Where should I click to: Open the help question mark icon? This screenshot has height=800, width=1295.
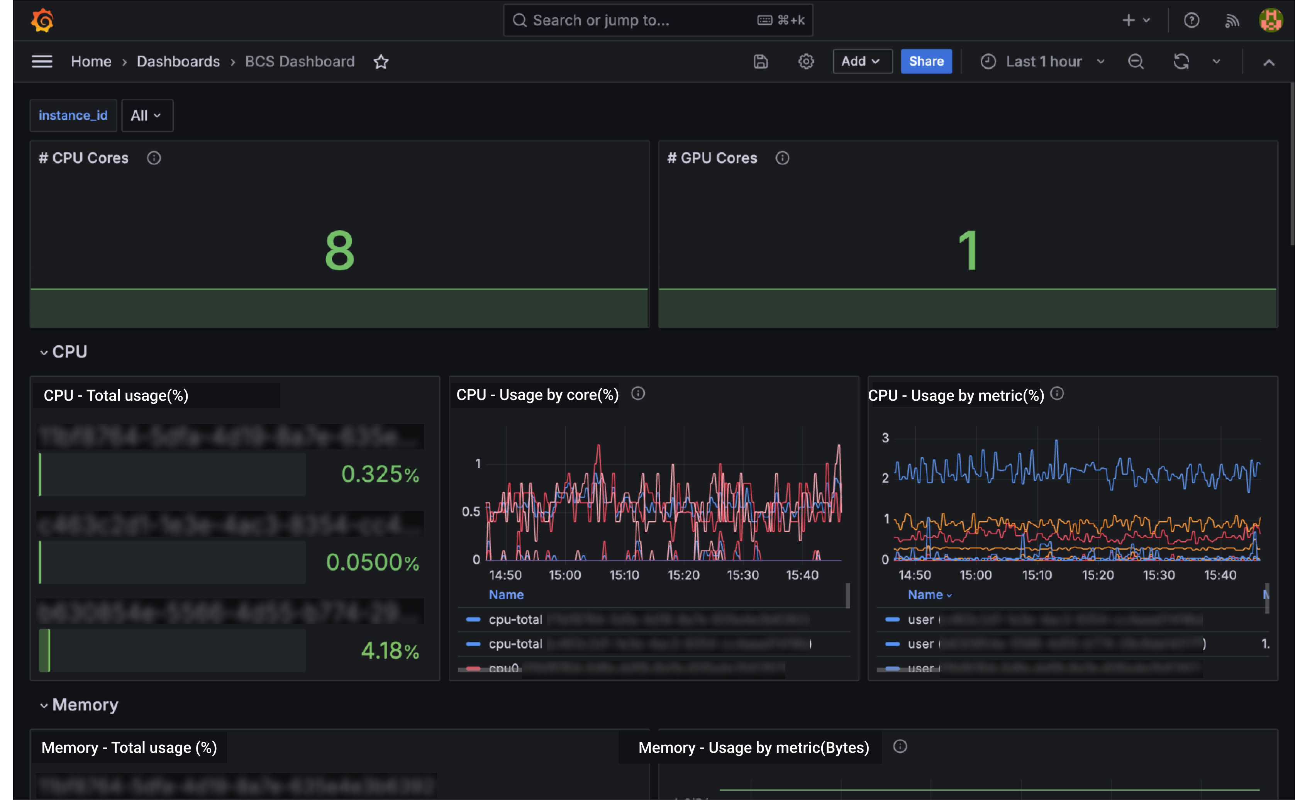click(x=1191, y=20)
